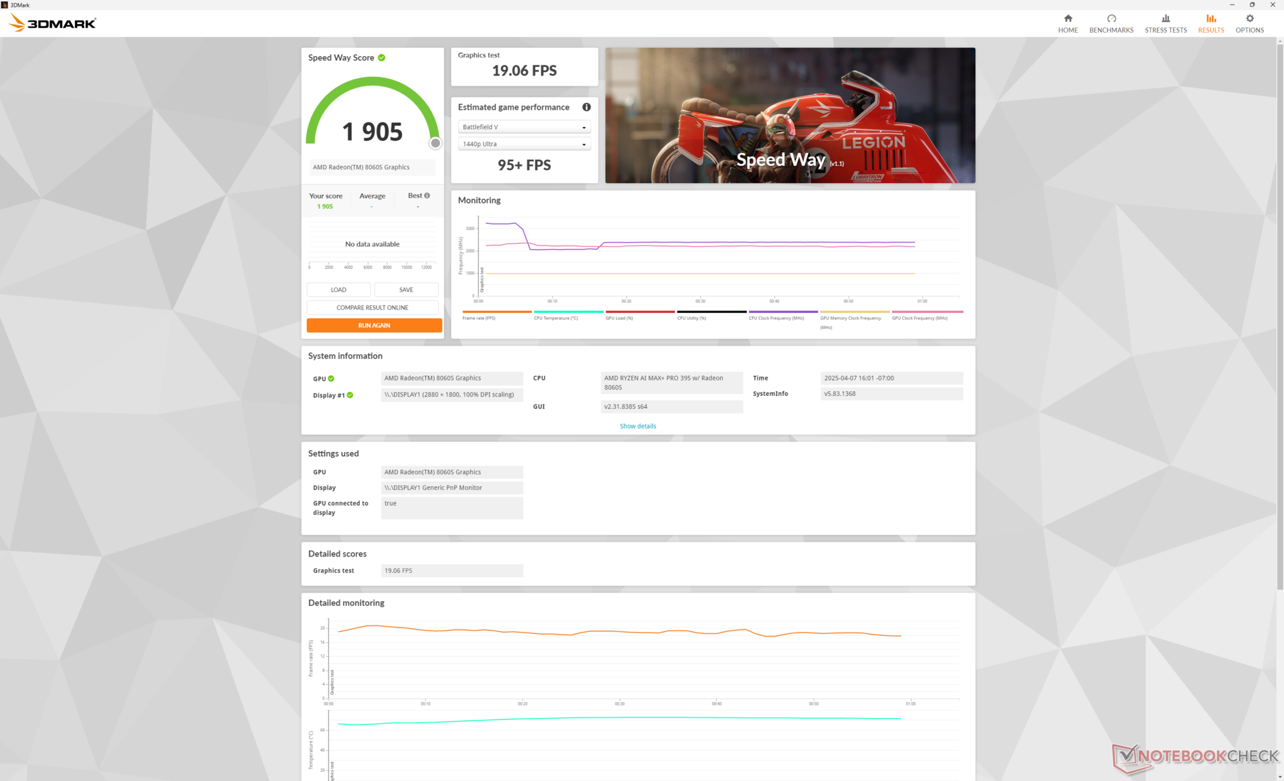Viewport: 1284px width, 781px height.
Task: Open the Home icon in top navigation
Action: [1067, 19]
